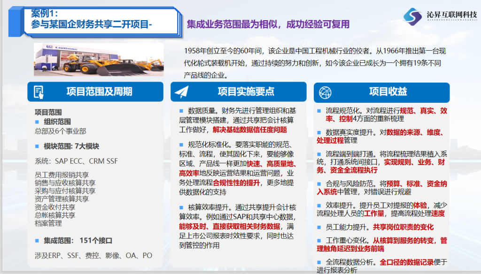Viewport: 481px width, 274px height.
Task: Click the blue bullet before 流程规范化
Action: point(319,110)
